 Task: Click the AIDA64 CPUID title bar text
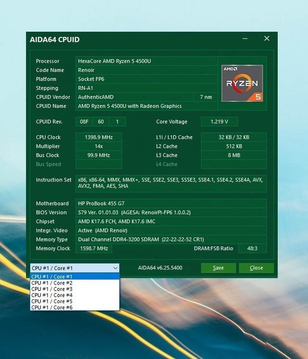pyautogui.click(x=54, y=39)
